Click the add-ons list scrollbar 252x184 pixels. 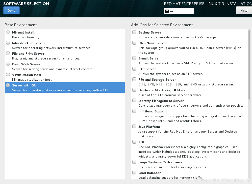coord(249,65)
